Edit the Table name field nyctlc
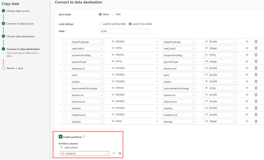This screenshot has height=160, width=264. (x=123, y=31)
